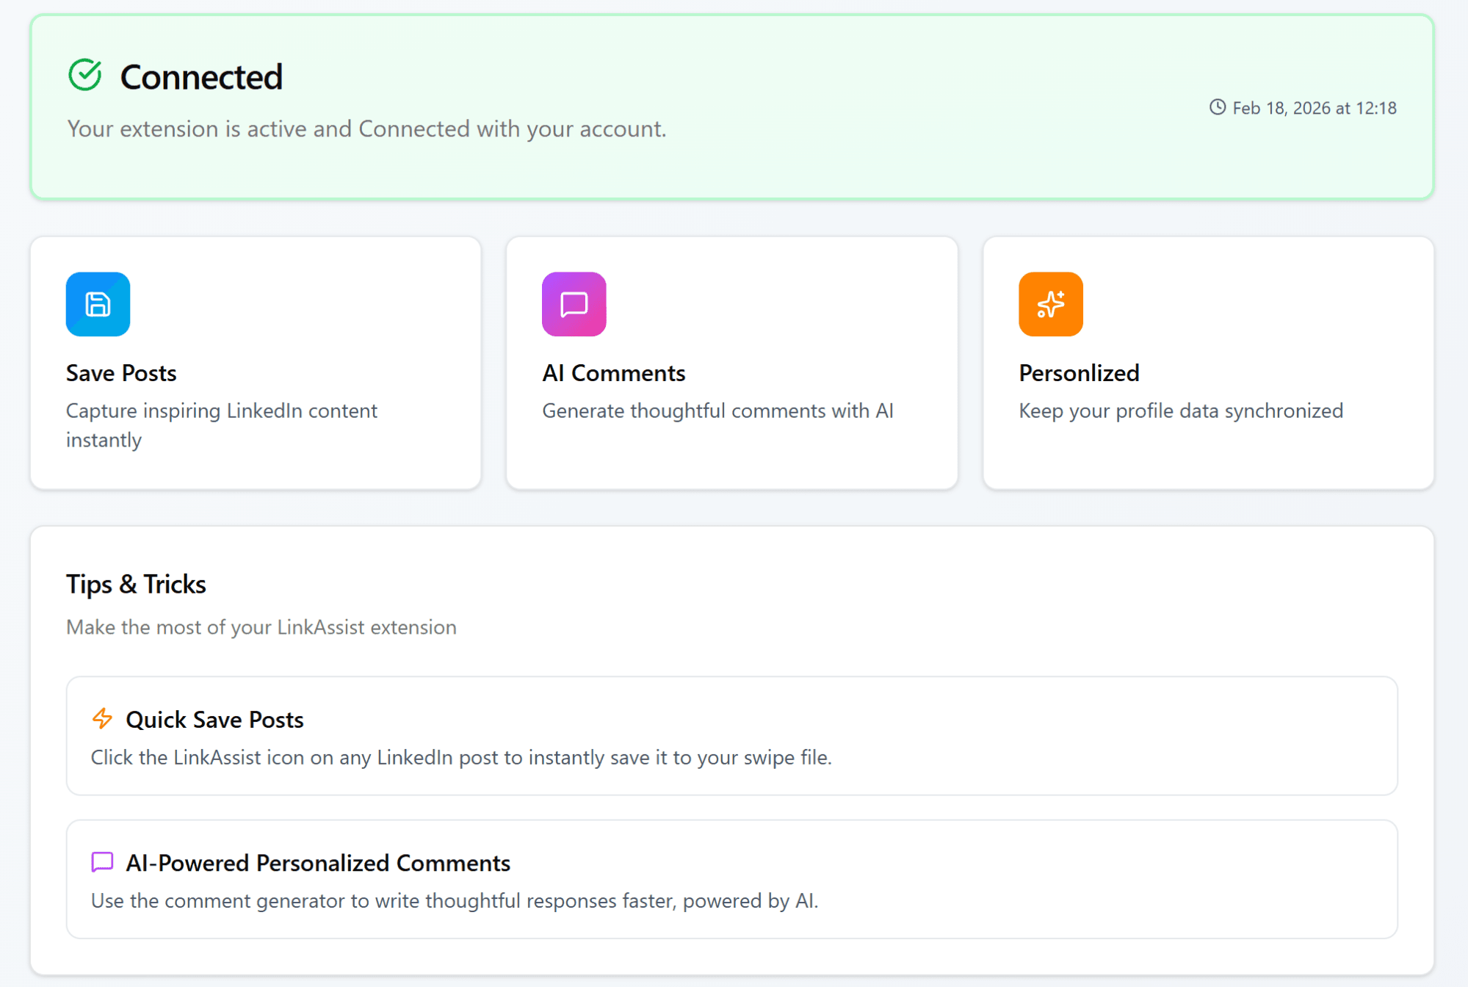Click the Tips & Tricks section heading

click(136, 584)
